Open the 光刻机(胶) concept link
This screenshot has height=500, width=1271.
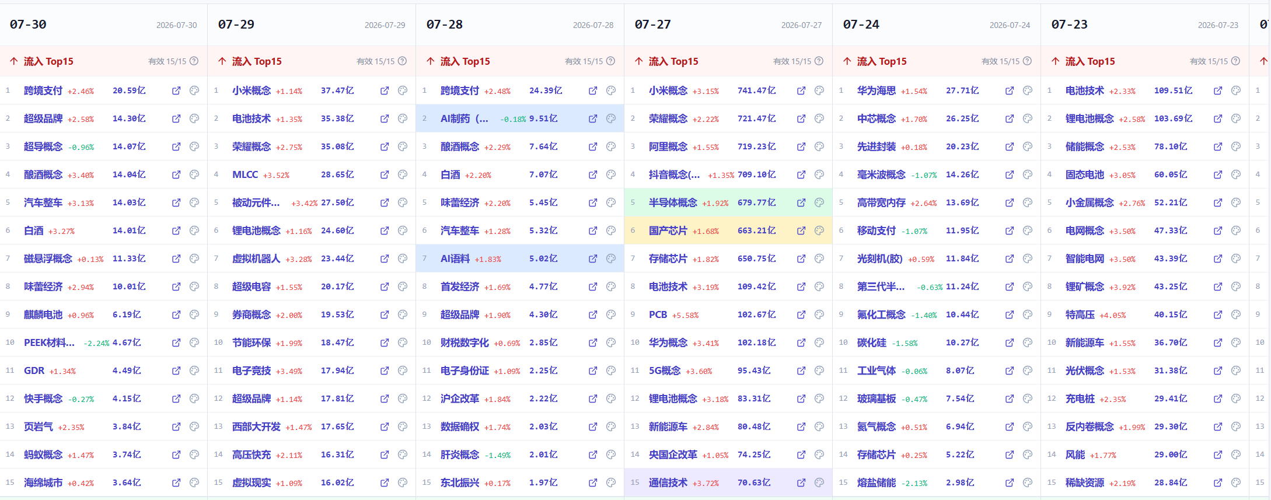coord(880,258)
